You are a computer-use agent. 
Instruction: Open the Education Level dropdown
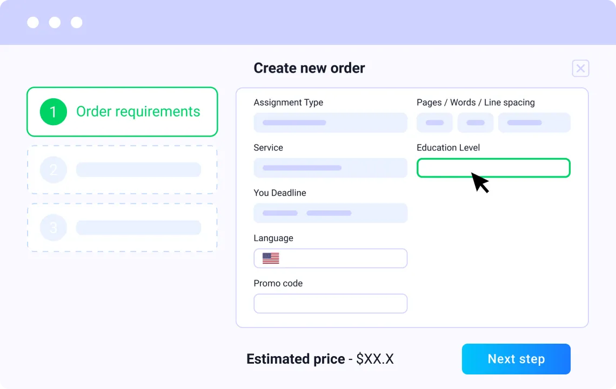[493, 168]
